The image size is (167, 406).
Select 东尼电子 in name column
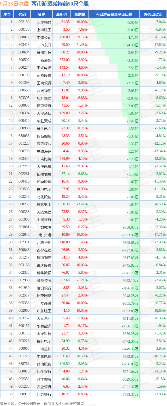pyautogui.click(x=44, y=189)
